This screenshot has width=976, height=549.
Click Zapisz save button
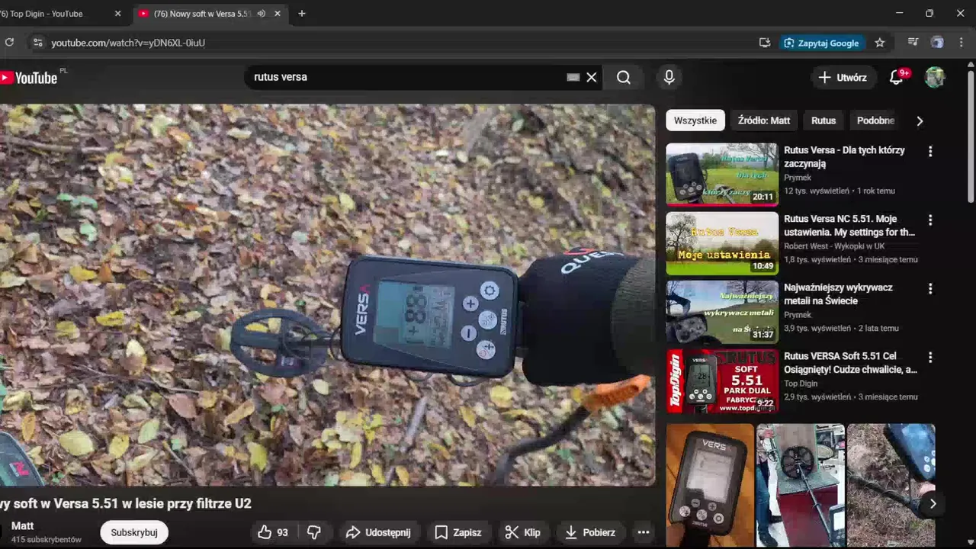click(x=458, y=532)
